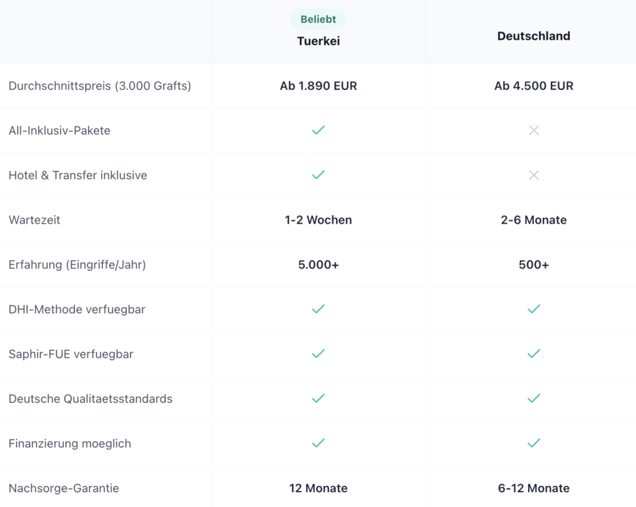
Task: Click the Tuerkei All-Inklusiv-Pakete checkmark
Action: (318, 130)
